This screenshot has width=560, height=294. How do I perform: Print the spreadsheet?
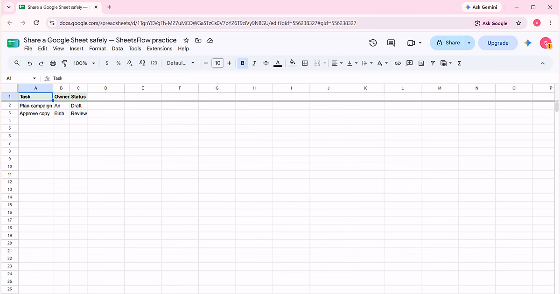coord(53,63)
